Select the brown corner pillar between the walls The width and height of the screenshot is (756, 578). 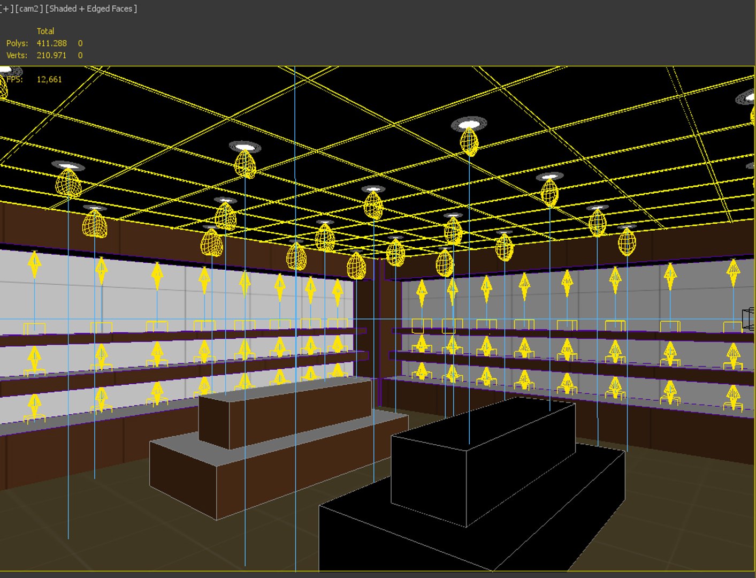[378, 332]
